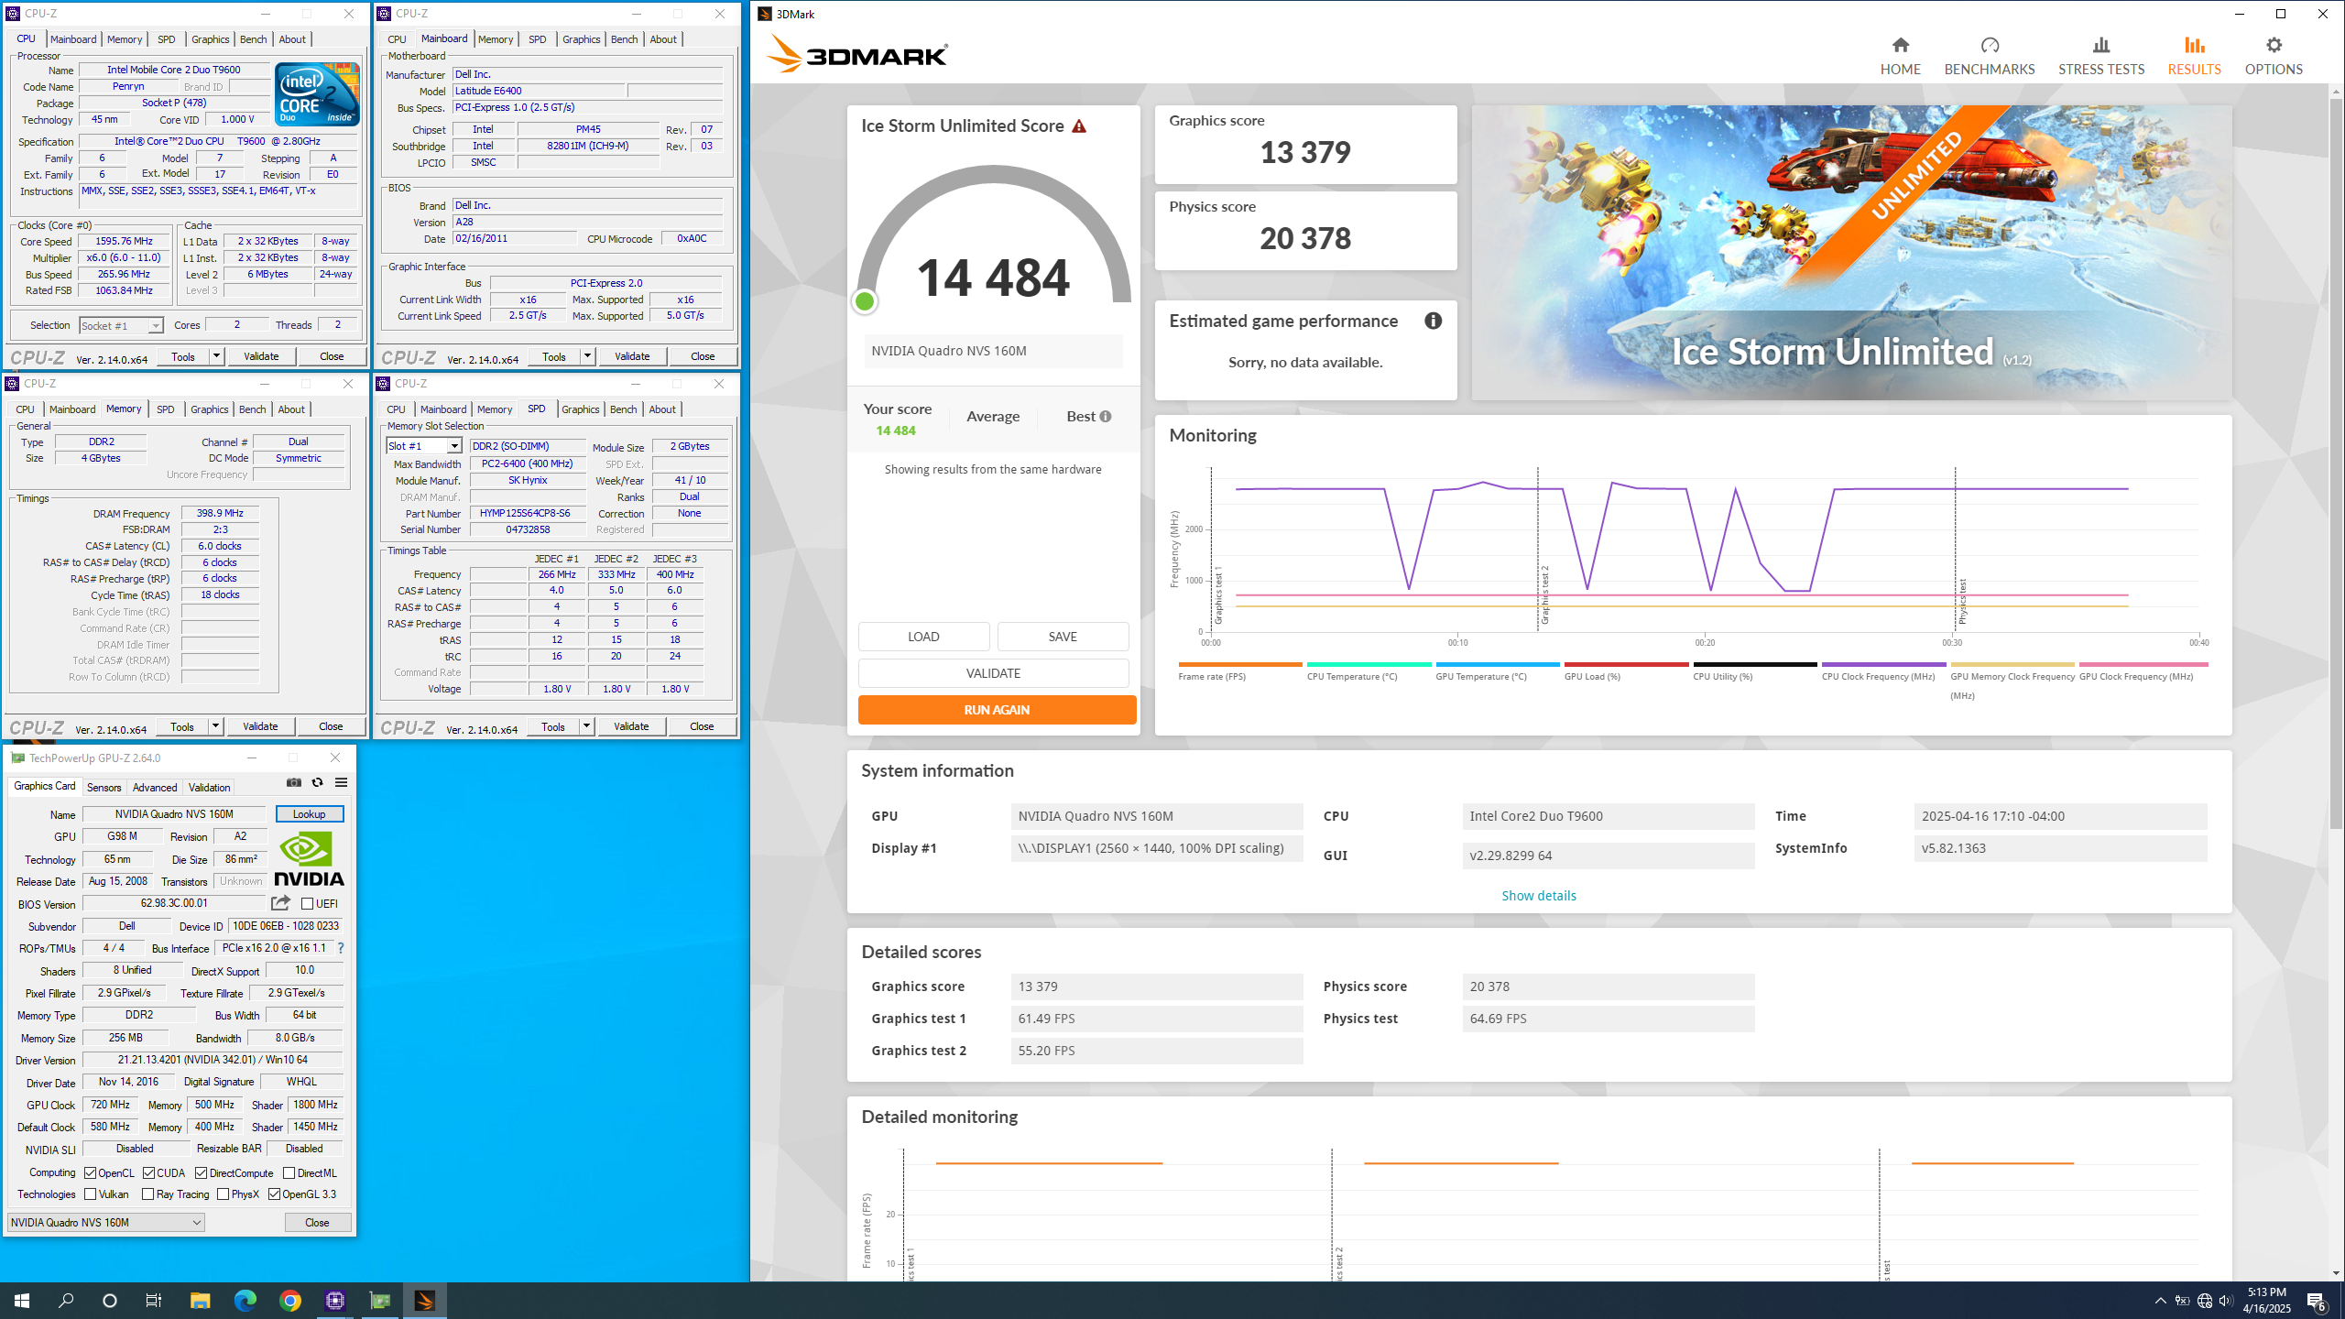The image size is (2345, 1319).
Task: Open GPU-Z hamburger menu
Action: [341, 782]
